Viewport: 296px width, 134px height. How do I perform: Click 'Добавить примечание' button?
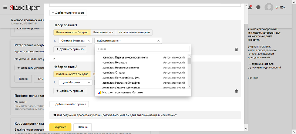coord(68,13)
